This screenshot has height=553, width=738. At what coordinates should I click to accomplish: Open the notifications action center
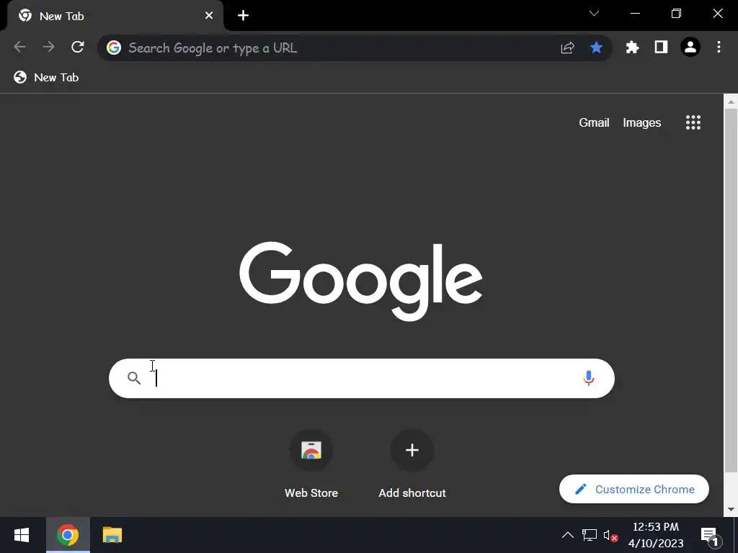[x=711, y=536]
